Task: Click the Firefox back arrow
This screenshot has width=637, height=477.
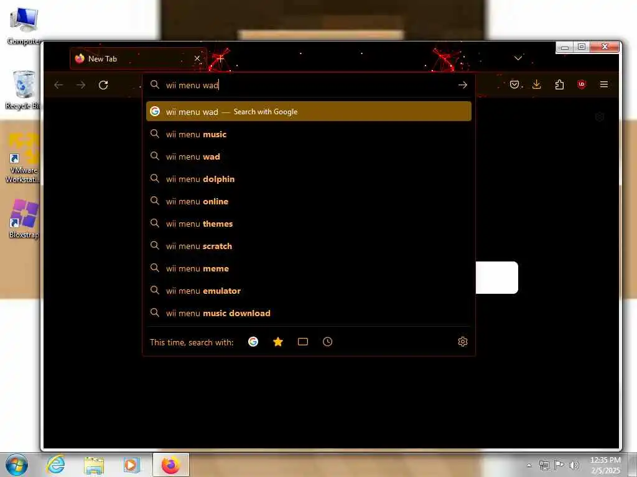Action: point(58,84)
